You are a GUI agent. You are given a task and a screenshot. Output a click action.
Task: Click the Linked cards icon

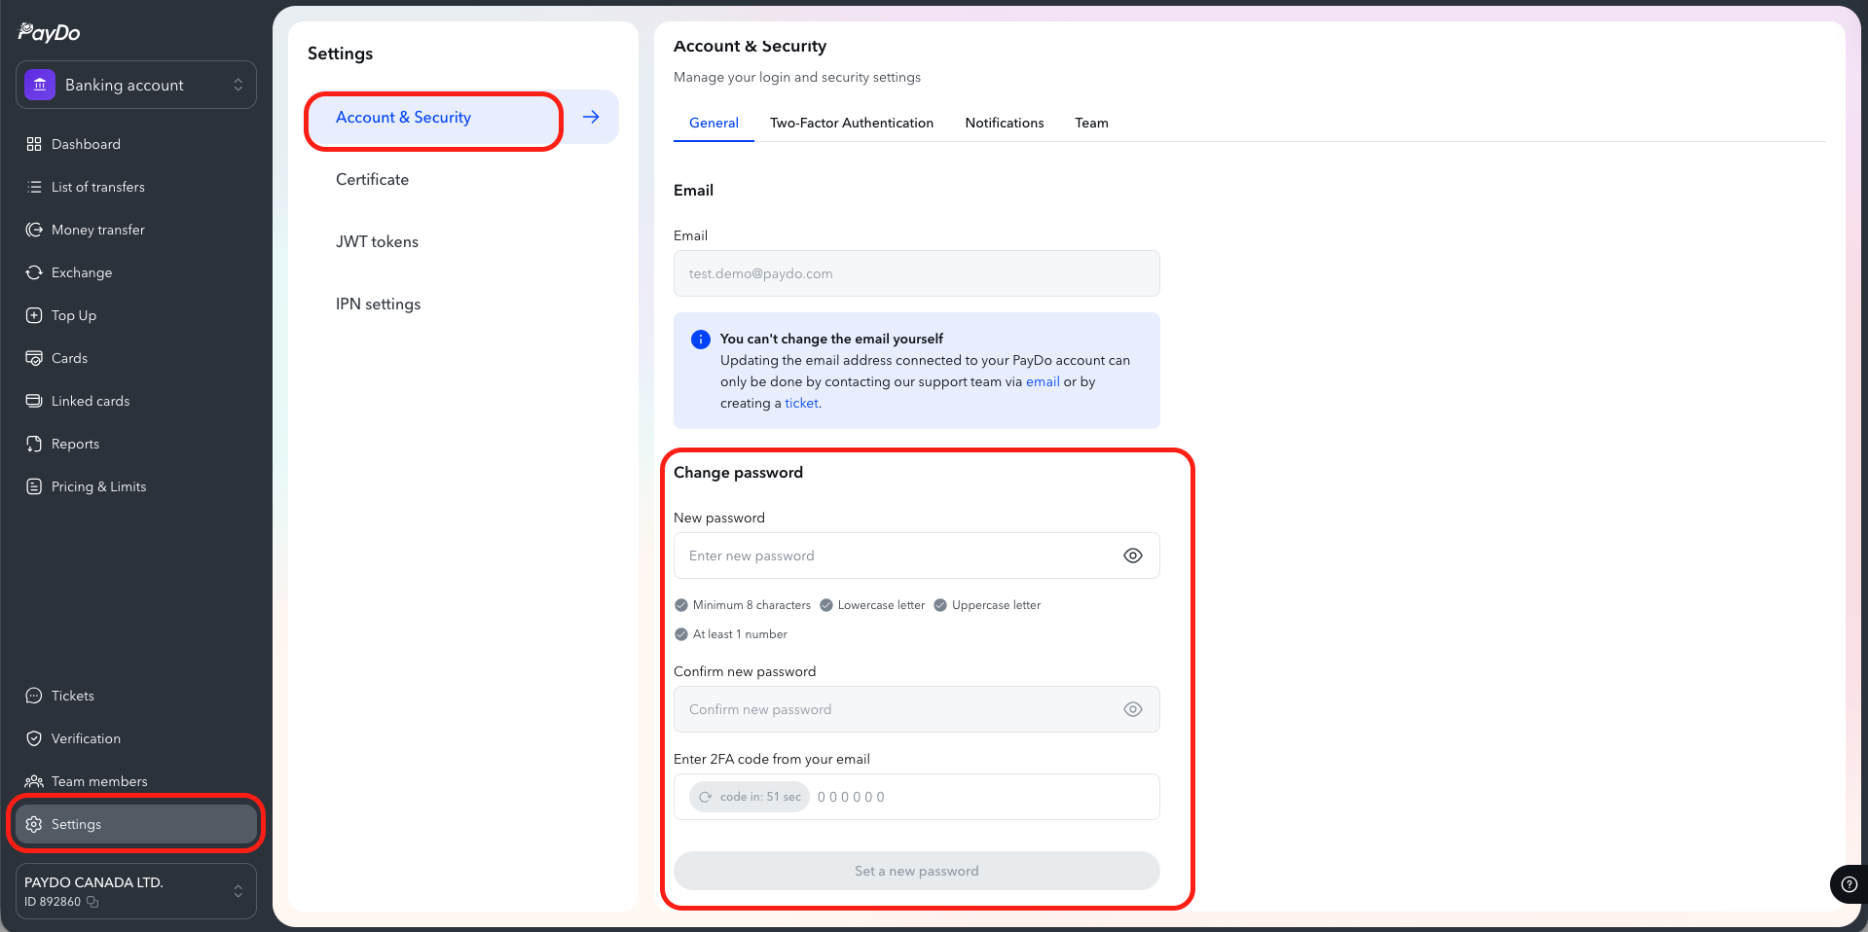34,401
